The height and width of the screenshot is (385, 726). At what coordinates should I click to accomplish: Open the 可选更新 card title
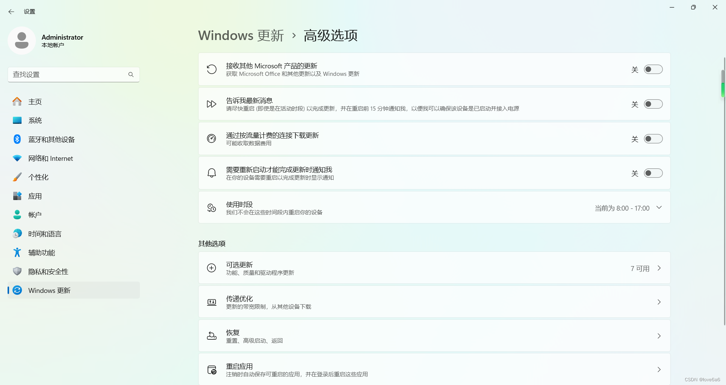tap(239, 265)
